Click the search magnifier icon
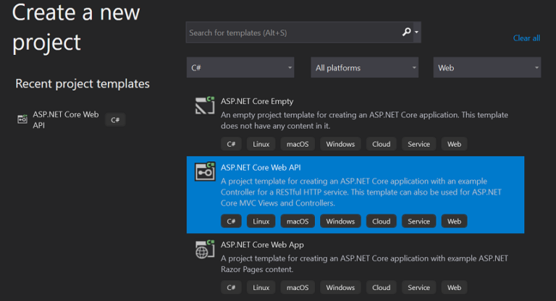This screenshot has height=301, width=556. pyautogui.click(x=407, y=33)
